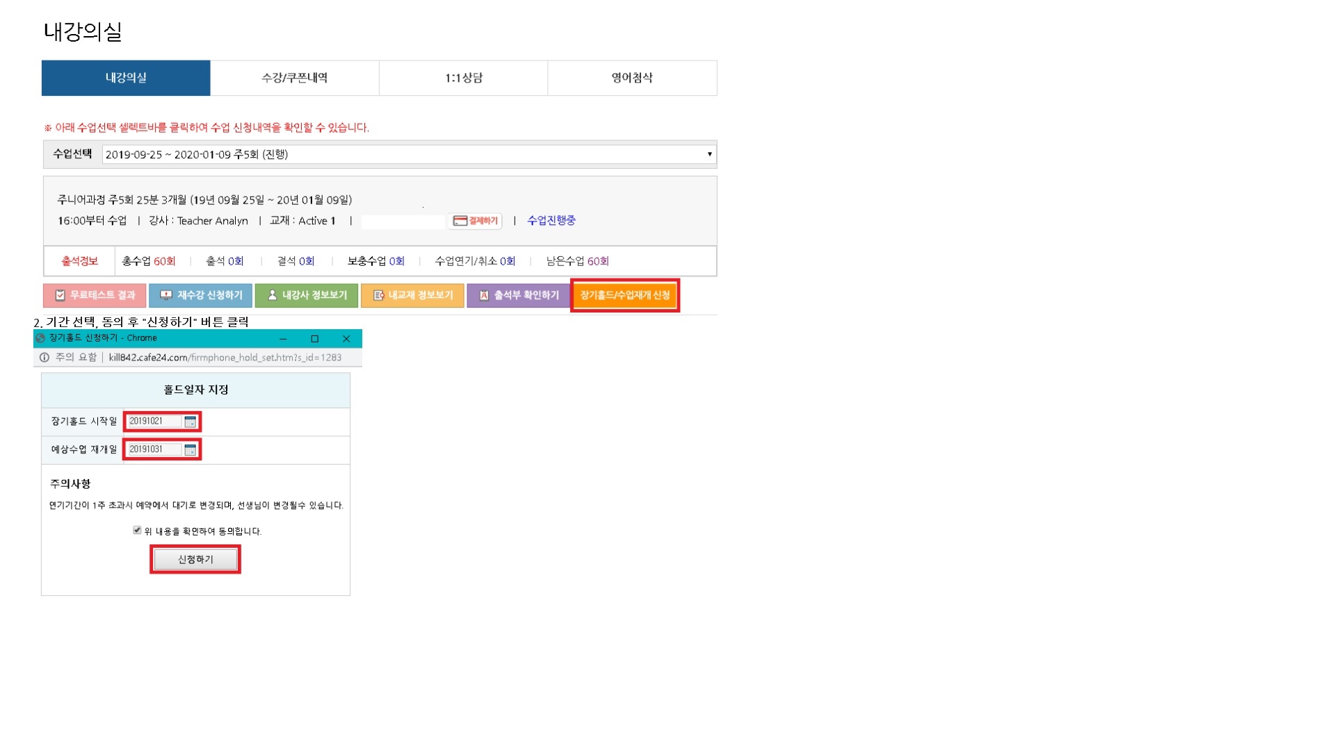Click the monitor icon on 재수강 신청하기
Image resolution: width=1335 pixels, height=750 pixels.
tap(166, 295)
